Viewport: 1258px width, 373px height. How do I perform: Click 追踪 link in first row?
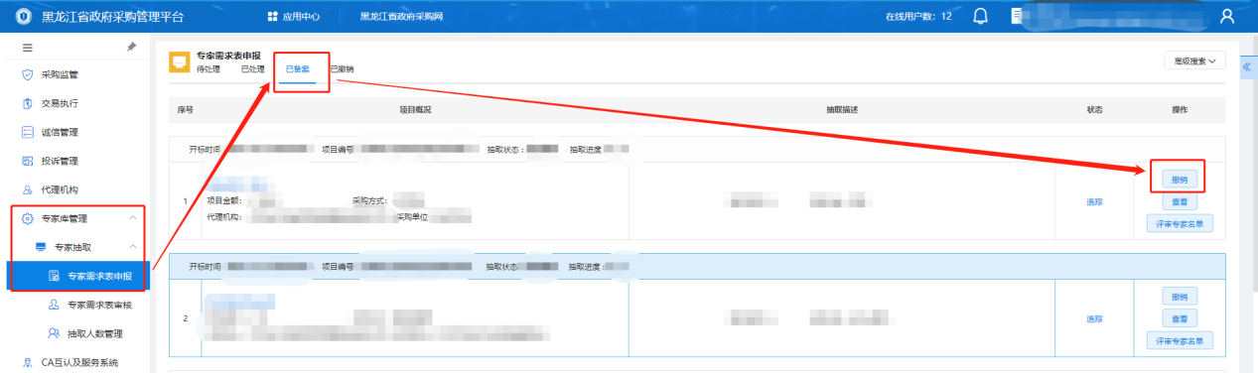[1094, 202]
